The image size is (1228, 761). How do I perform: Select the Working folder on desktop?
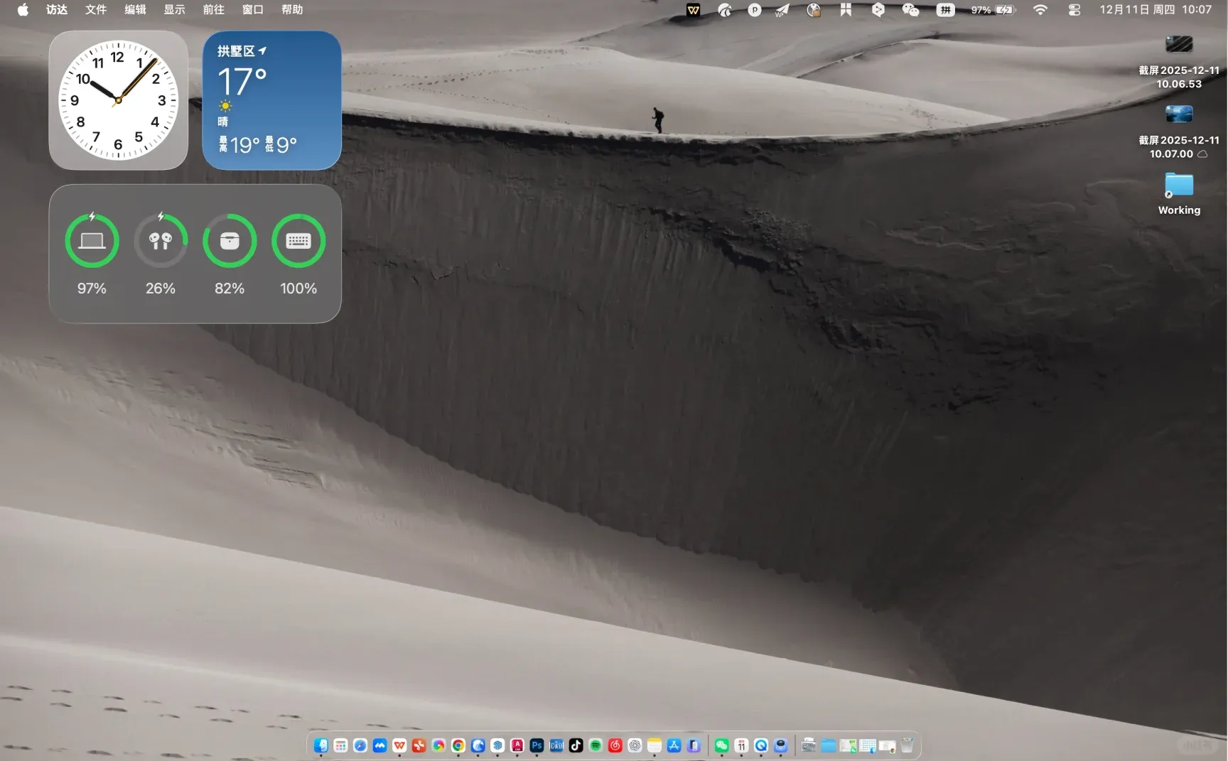coord(1179,194)
